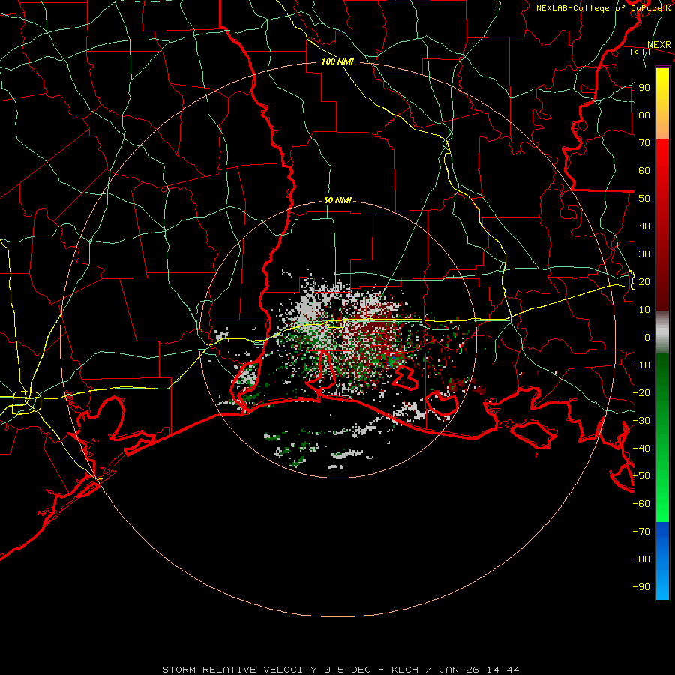Viewport: 675px width, 675px height.
Task: Pick the gray zero-velocity segment of color bar
Action: point(662,332)
